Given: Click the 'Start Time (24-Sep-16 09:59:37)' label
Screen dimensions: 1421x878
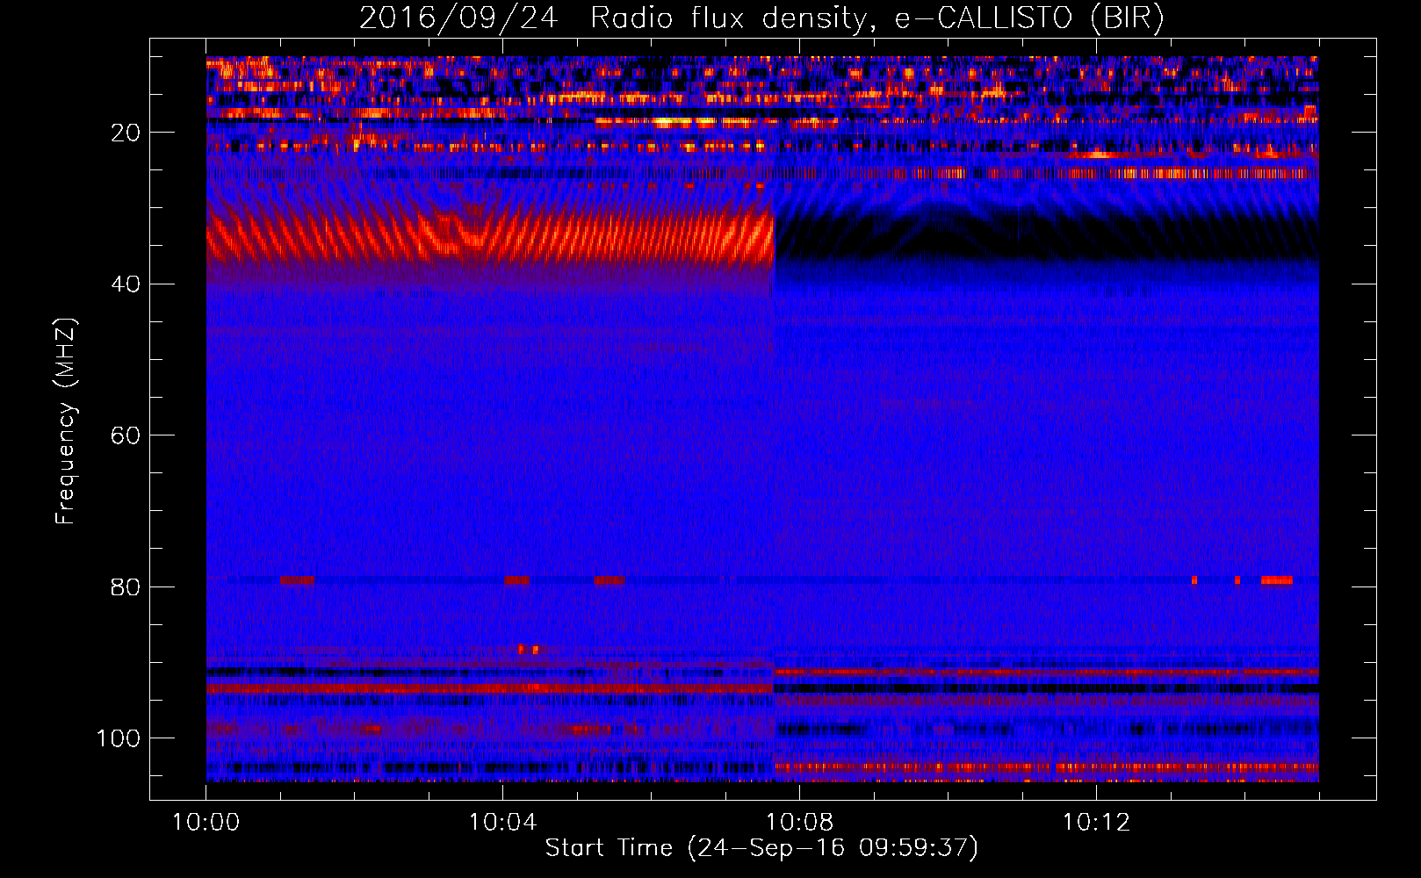Looking at the screenshot, I should (x=761, y=848).
